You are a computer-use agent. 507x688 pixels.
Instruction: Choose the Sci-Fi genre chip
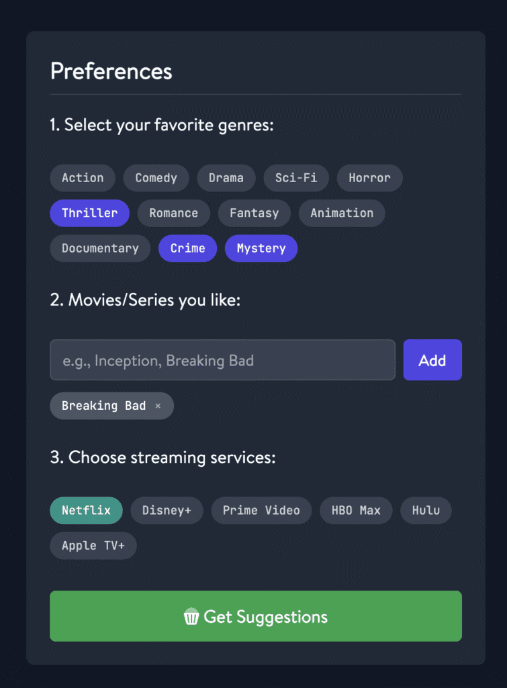coord(296,178)
